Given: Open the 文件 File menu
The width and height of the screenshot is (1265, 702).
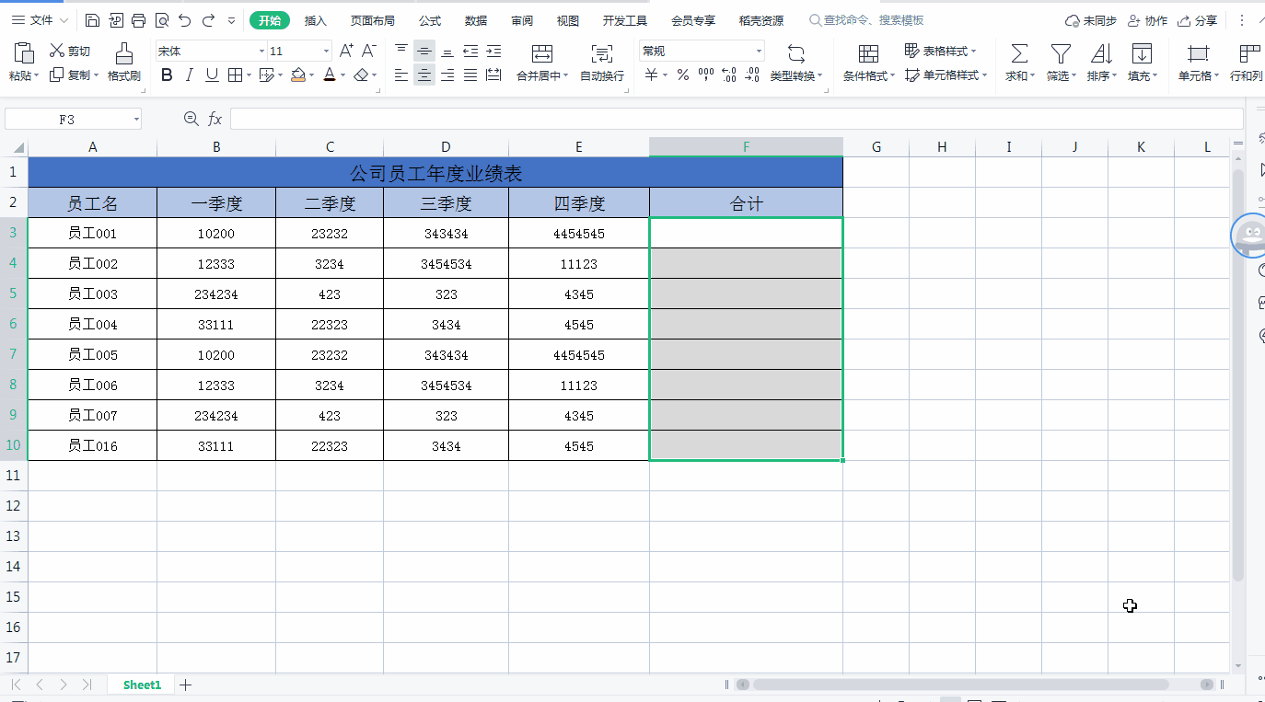Looking at the screenshot, I should tap(40, 20).
